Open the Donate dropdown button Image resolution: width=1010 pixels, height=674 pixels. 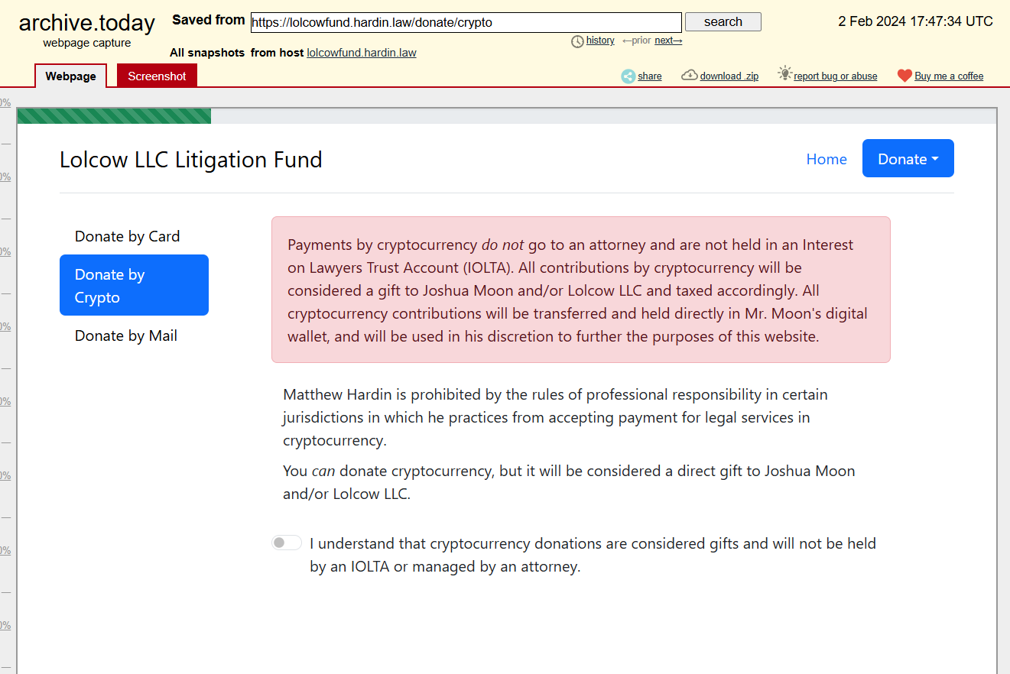pyautogui.click(x=908, y=158)
